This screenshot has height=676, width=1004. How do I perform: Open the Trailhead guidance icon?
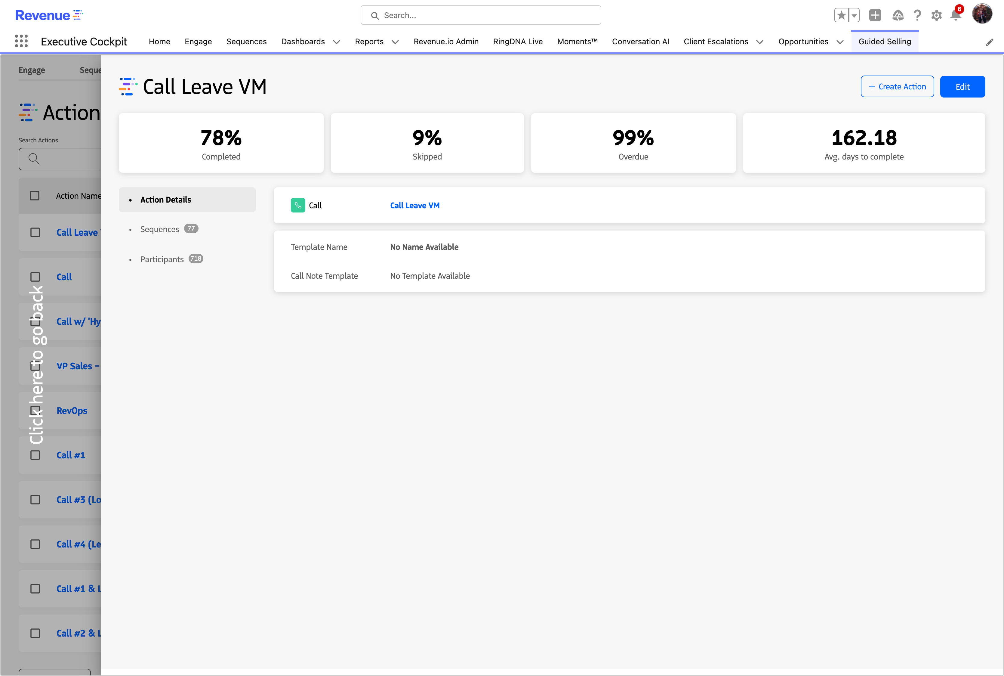coord(898,16)
